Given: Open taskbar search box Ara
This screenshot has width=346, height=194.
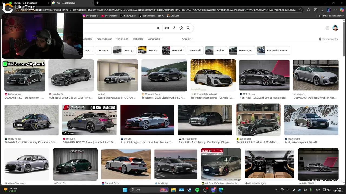Looking at the screenshot, I should [x=149, y=190].
